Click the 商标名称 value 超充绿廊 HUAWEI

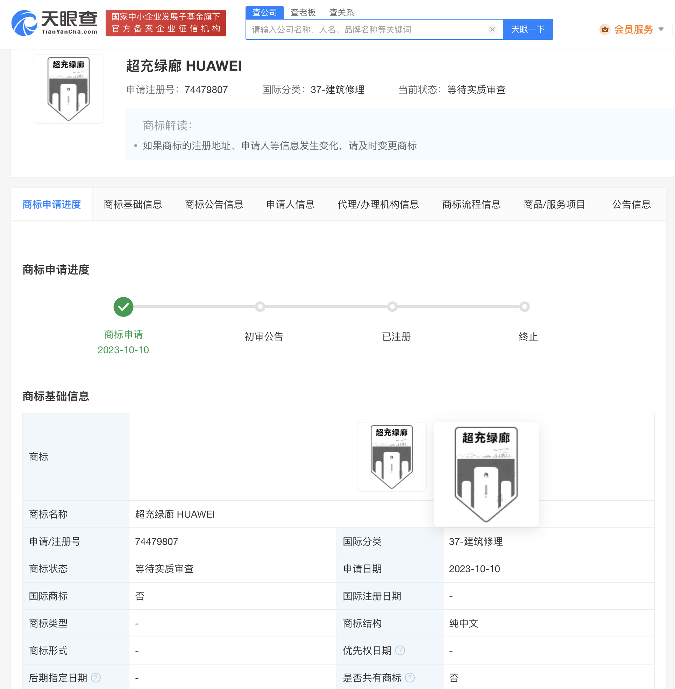coord(175,514)
